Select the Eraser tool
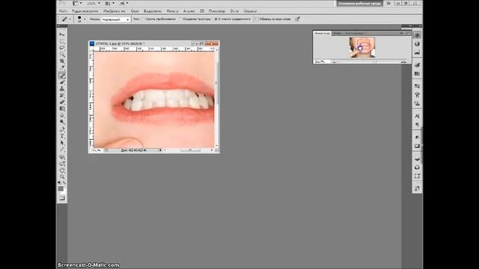The width and height of the screenshot is (479, 269). coord(62,102)
